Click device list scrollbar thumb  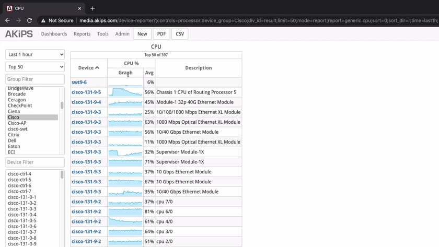pyautogui.click(x=62, y=174)
